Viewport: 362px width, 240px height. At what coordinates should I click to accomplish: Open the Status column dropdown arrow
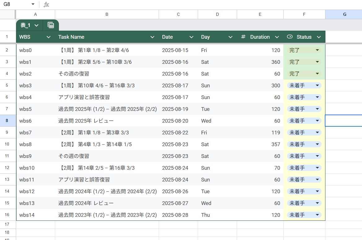point(319,37)
